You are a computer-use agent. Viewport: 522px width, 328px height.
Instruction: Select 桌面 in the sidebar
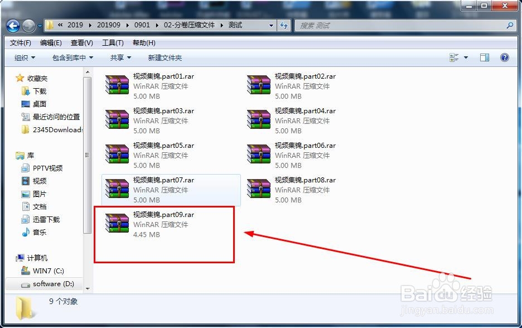click(x=33, y=104)
